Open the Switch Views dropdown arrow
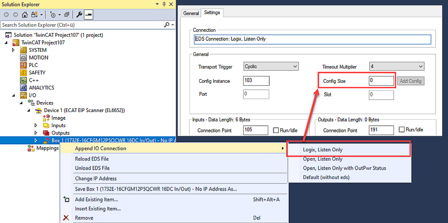 pyautogui.click(x=42, y=15)
